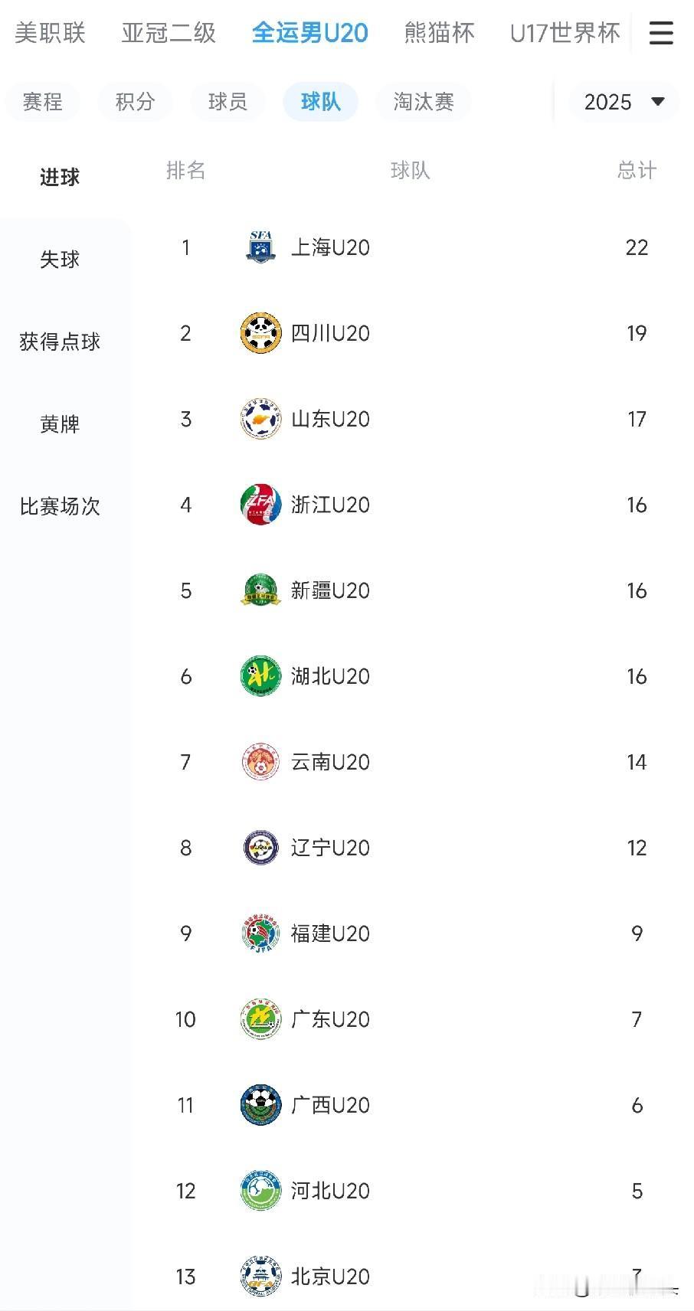The height and width of the screenshot is (1311, 694).
Task: Open the hamburger menu icon
Action: [660, 33]
